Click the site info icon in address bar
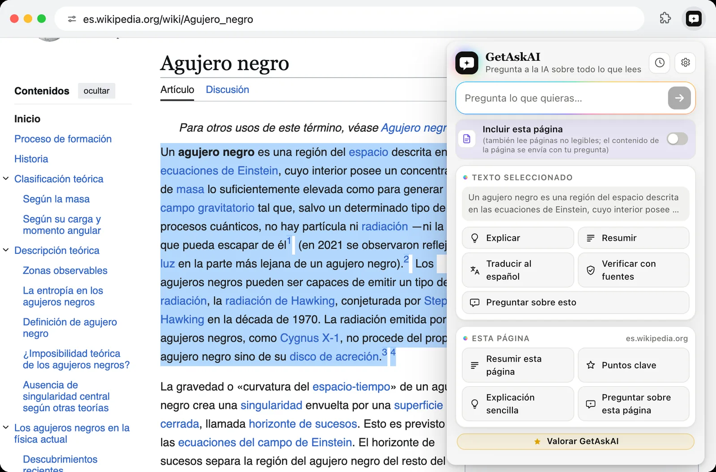 tap(72, 19)
